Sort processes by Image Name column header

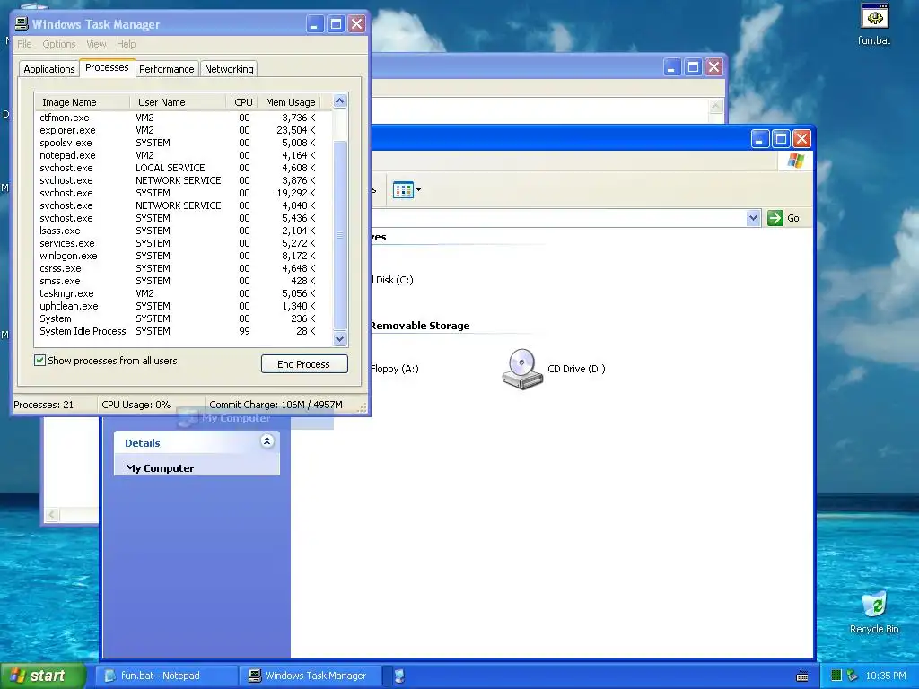82,102
